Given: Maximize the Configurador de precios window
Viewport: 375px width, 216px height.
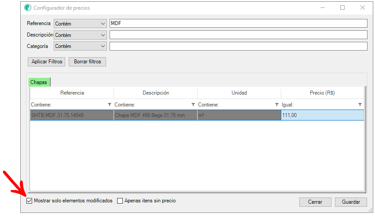Looking at the screenshot, I should 342,8.
